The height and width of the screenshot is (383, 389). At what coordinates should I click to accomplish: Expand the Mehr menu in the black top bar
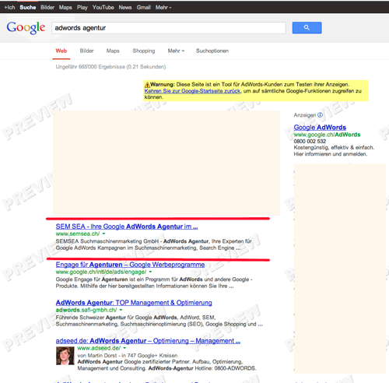point(163,8)
